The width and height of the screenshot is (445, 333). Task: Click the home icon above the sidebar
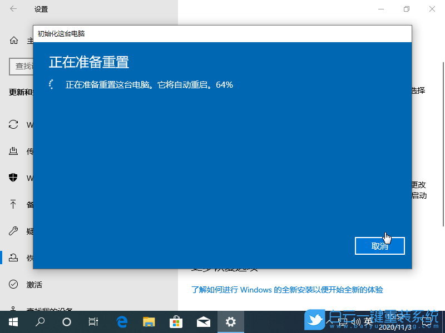[13, 40]
